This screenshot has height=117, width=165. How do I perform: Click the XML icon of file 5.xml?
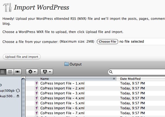pyautogui.click(x=37, y=103)
